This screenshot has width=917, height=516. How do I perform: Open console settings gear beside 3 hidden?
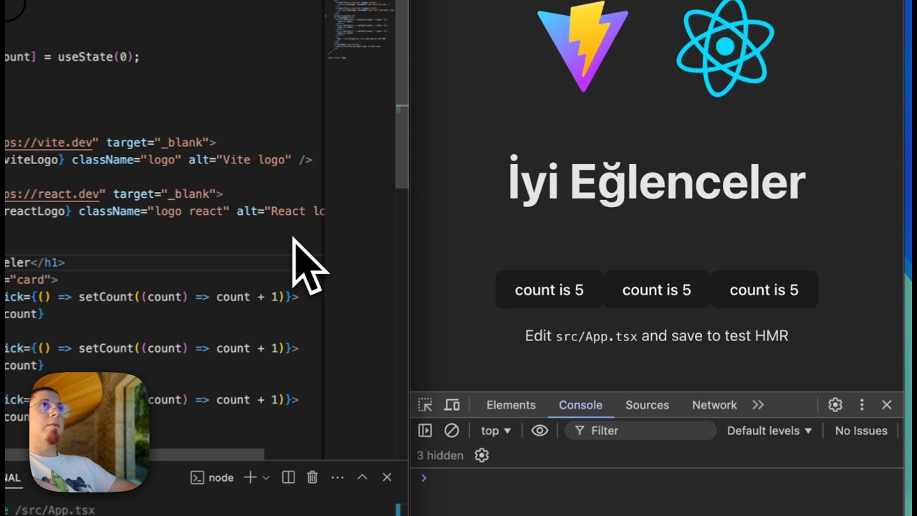[482, 456]
